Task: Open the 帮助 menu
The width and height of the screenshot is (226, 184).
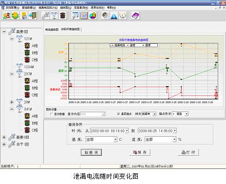Action: tap(112, 8)
